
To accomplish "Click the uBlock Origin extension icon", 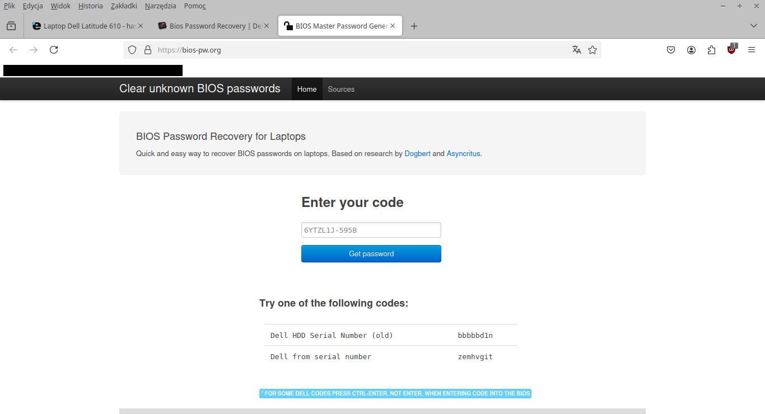I will pos(731,50).
